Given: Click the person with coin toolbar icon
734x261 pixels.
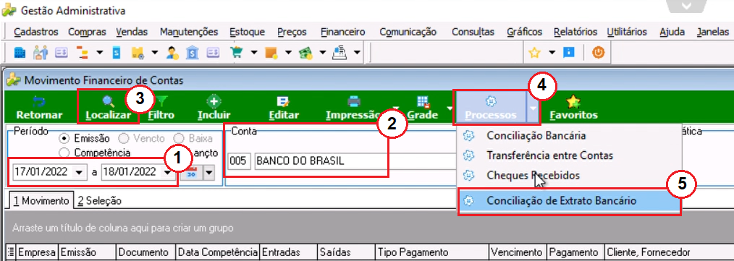Looking at the screenshot, I should tap(172, 52).
